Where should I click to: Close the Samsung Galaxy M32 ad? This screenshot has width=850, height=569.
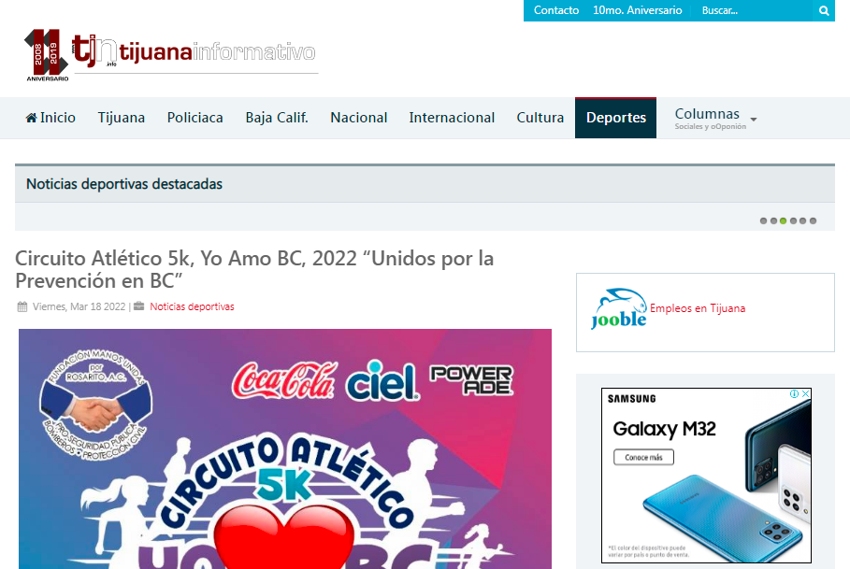click(x=805, y=393)
